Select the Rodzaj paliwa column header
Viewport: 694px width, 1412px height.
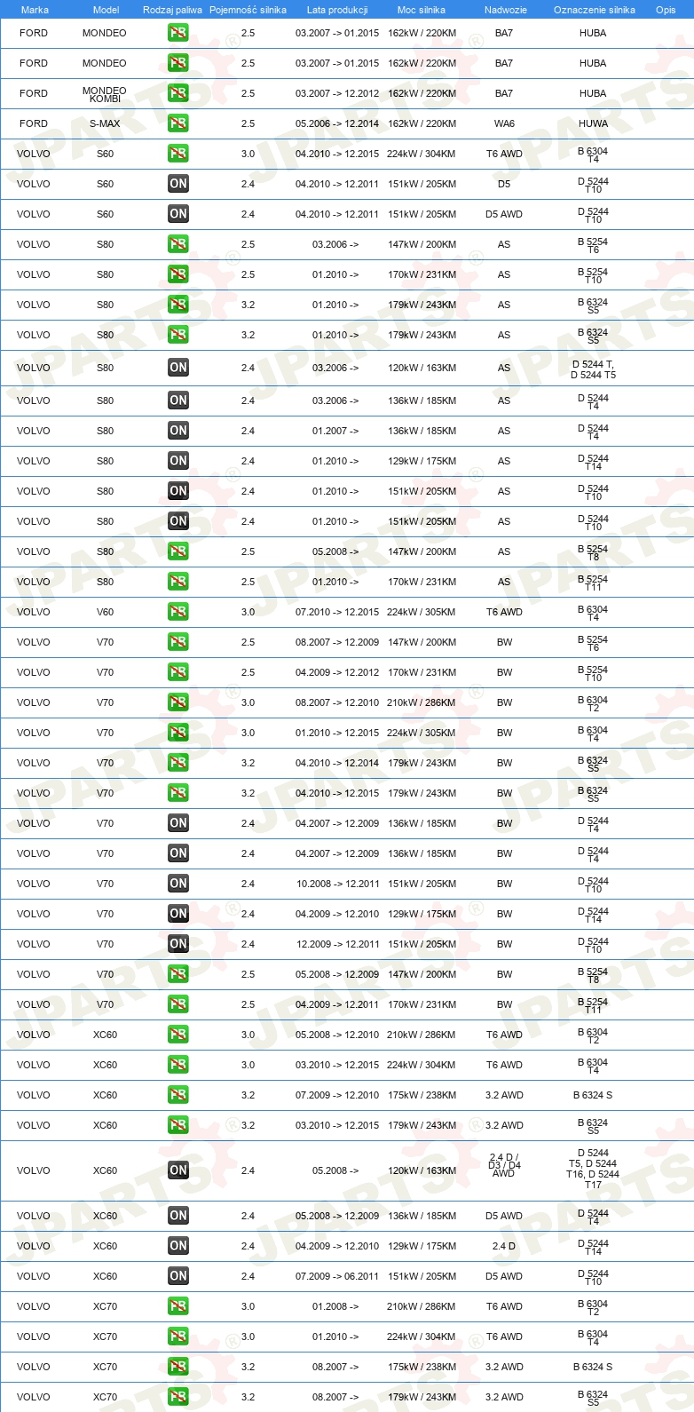[172, 10]
